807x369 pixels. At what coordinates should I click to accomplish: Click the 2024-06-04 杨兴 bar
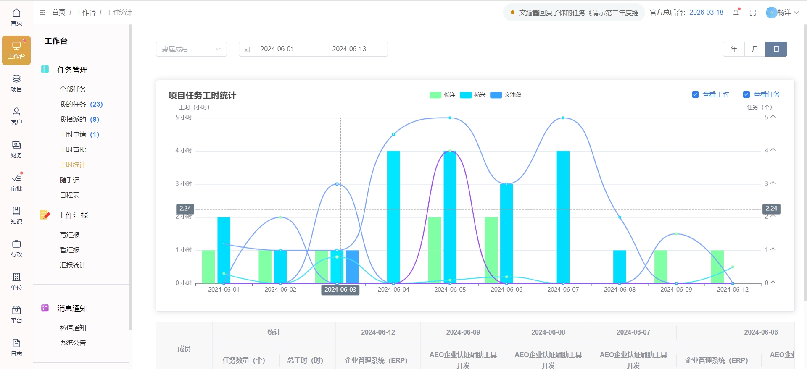393,217
